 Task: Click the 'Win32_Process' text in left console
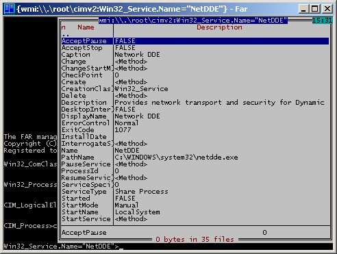pos(30,185)
